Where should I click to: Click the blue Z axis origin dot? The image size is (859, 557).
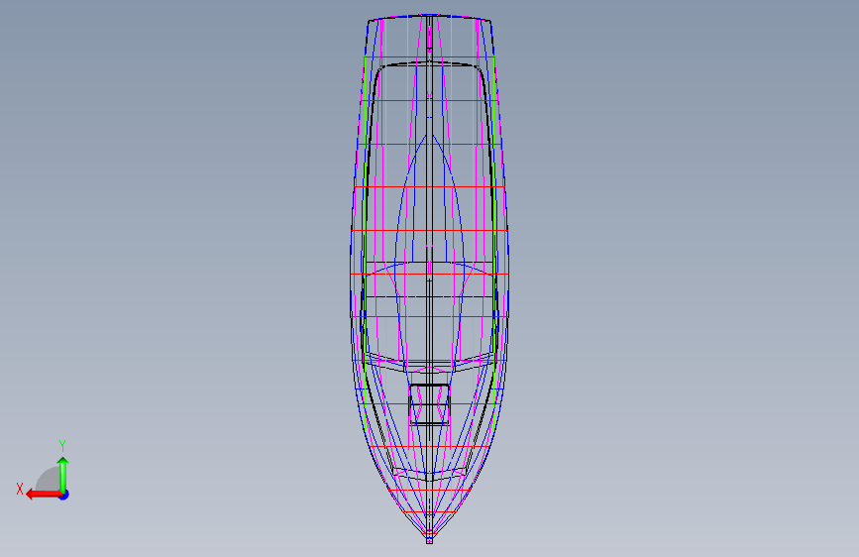pyautogui.click(x=64, y=495)
